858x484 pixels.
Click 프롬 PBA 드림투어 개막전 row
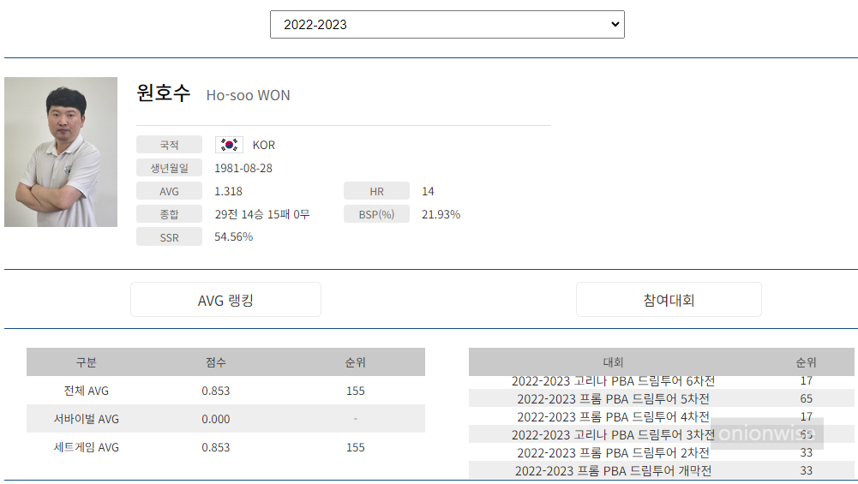pos(662,470)
